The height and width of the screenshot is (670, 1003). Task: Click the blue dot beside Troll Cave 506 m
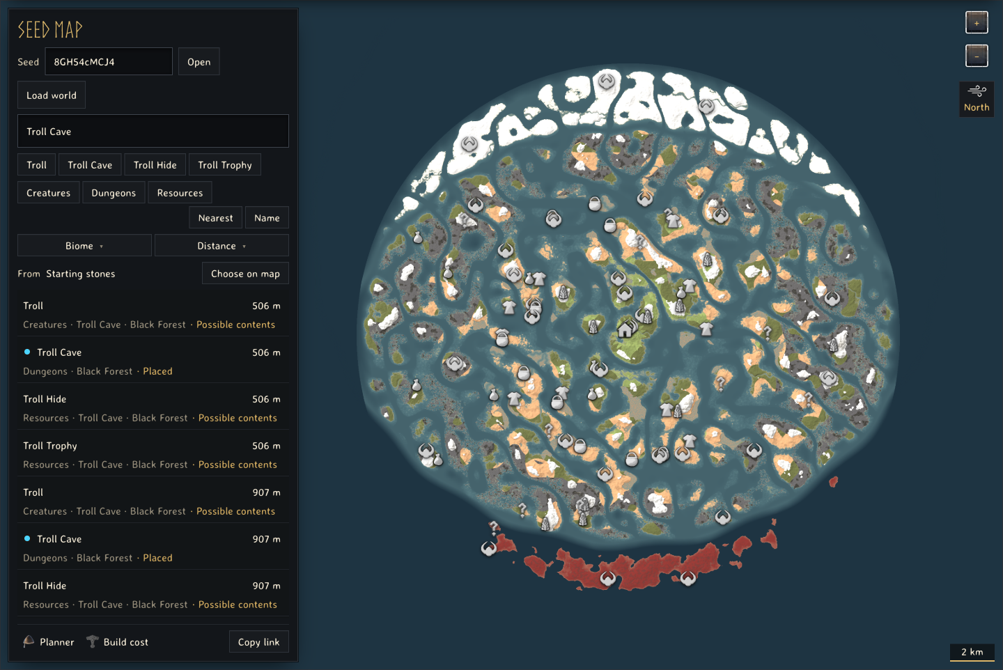[27, 352]
